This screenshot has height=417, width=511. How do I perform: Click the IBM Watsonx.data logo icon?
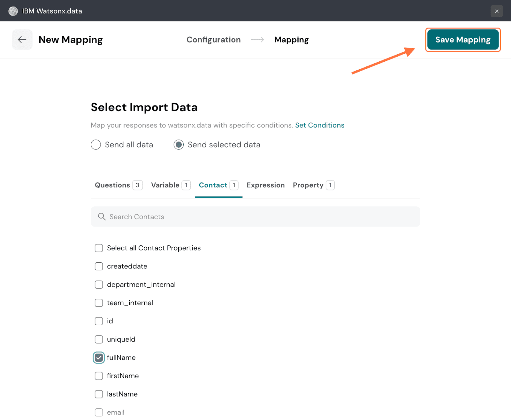pos(13,11)
